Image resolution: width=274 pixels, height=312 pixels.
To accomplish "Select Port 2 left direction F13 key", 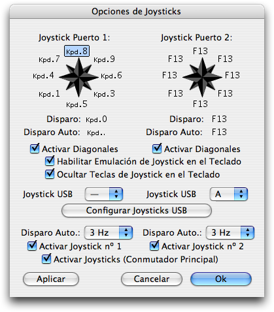I will tap(169, 75).
